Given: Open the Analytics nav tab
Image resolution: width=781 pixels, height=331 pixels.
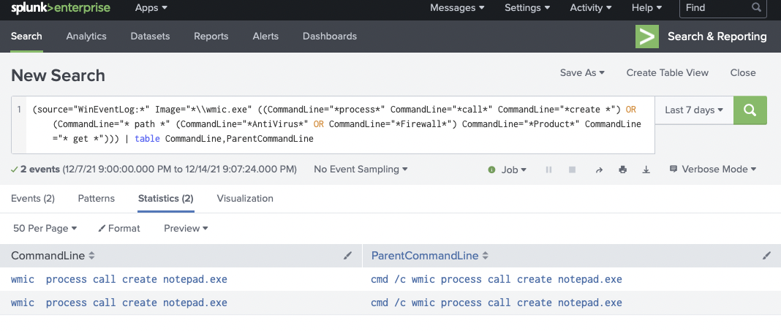Looking at the screenshot, I should pos(86,37).
